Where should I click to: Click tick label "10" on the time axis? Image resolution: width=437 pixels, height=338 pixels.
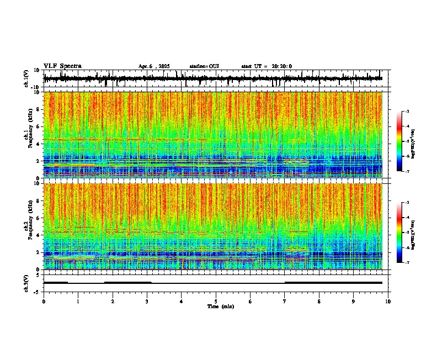point(388,302)
